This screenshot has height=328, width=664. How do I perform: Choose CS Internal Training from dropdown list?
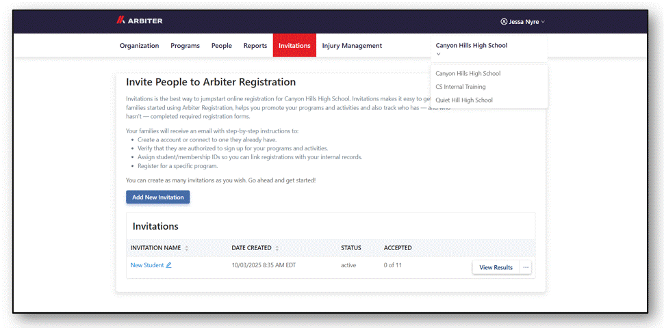(x=461, y=87)
